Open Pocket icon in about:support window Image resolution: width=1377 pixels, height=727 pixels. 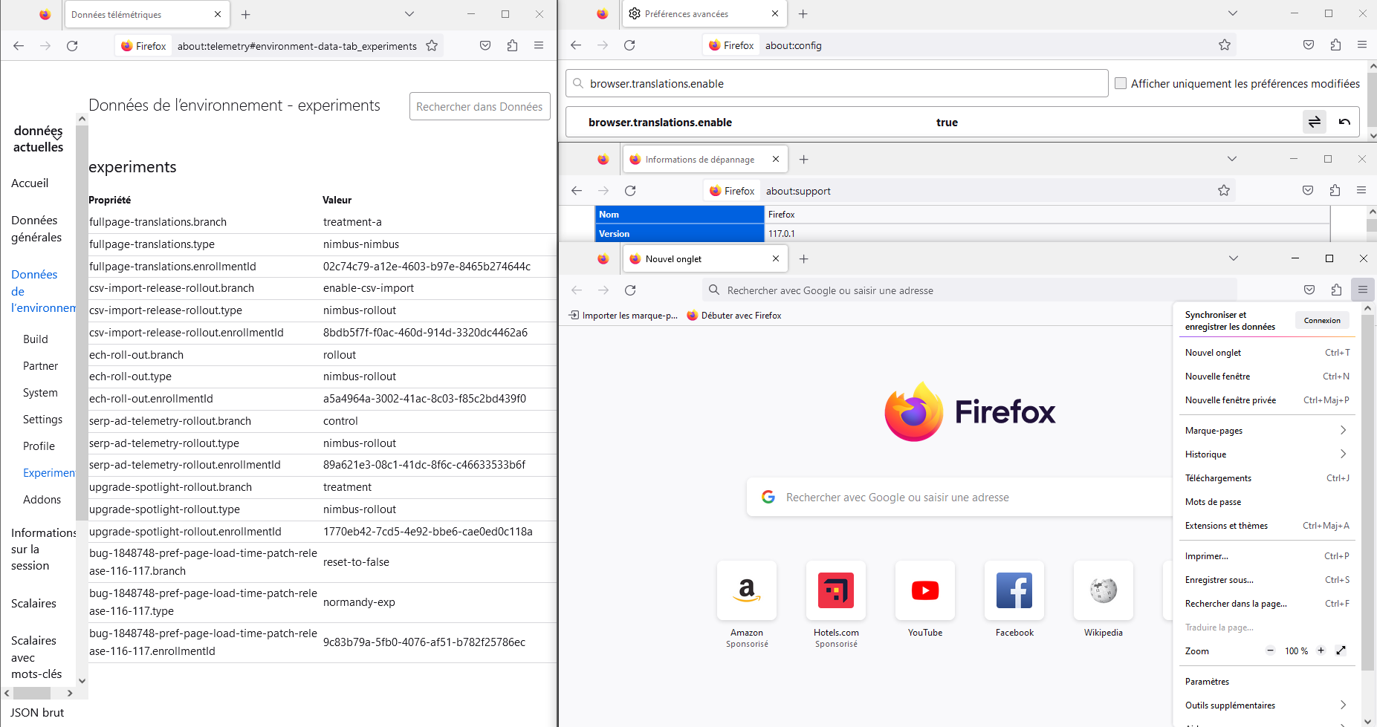[x=1308, y=191]
